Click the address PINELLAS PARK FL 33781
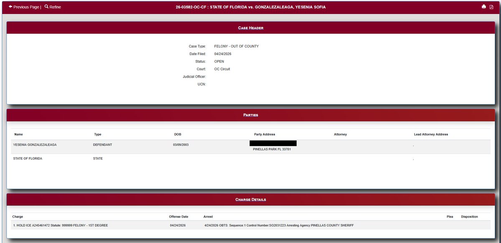Viewport: 501px width, 243px height. 272,149
